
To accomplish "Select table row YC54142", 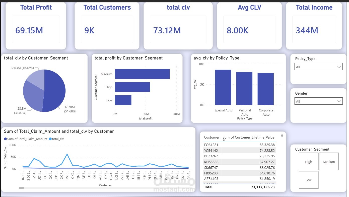I will coord(239,150).
